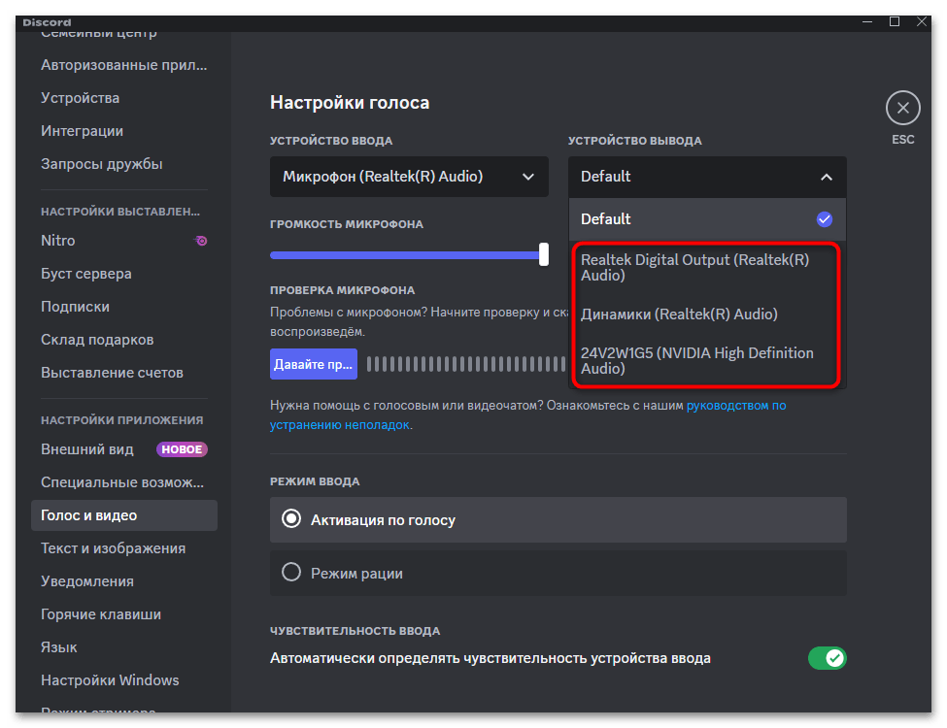Click the ЧУВСТВИТЕЛЬНОСТЬ ВВОДА label
This screenshot has height=728, width=947.
355,631
